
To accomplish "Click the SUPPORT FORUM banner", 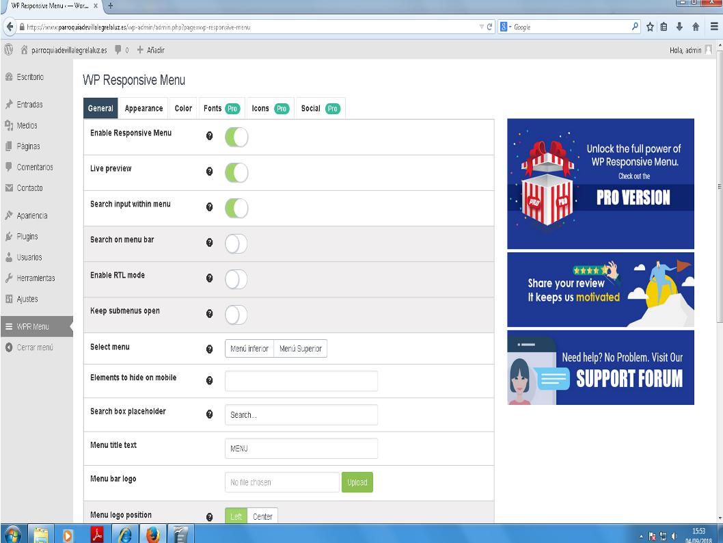I will tap(601, 367).
